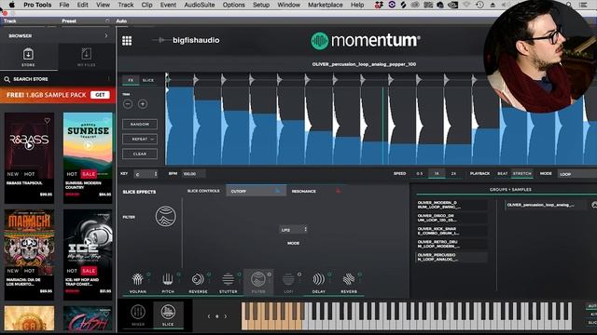Image resolution: width=597 pixels, height=335 pixels.
Task: Switch to the Slice tab above Trim
Action: coord(148,80)
